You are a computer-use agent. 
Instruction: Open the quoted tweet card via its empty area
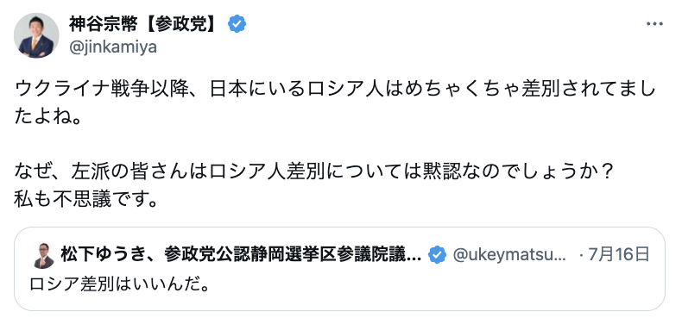[435, 284]
